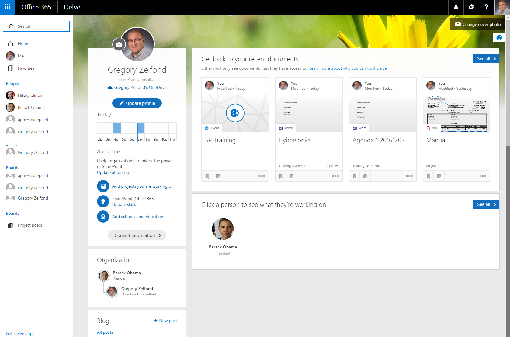510x337 pixels.
Task: Open Manual PDF preview thumbnail
Action: (x=456, y=113)
